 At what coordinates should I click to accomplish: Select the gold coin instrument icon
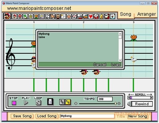click(x=101, y=16)
